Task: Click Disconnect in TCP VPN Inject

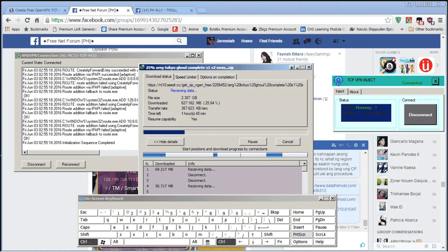Action: pyautogui.click(x=420, y=115)
